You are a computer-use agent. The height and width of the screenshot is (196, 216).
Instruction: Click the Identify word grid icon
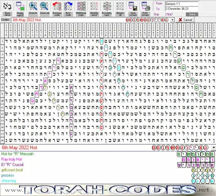(x=94, y=6)
